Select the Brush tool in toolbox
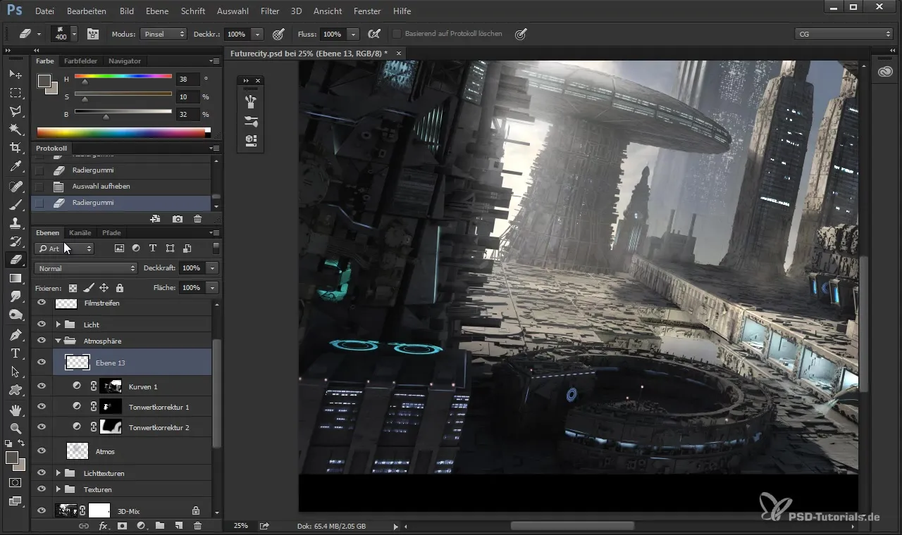Viewport: 902px width, 535px height. click(16, 205)
